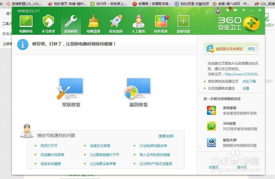Image resolution: width=275 pixels, height=179 pixels.
Task: Select 快捷方式异常 problem link
Action: point(100,146)
